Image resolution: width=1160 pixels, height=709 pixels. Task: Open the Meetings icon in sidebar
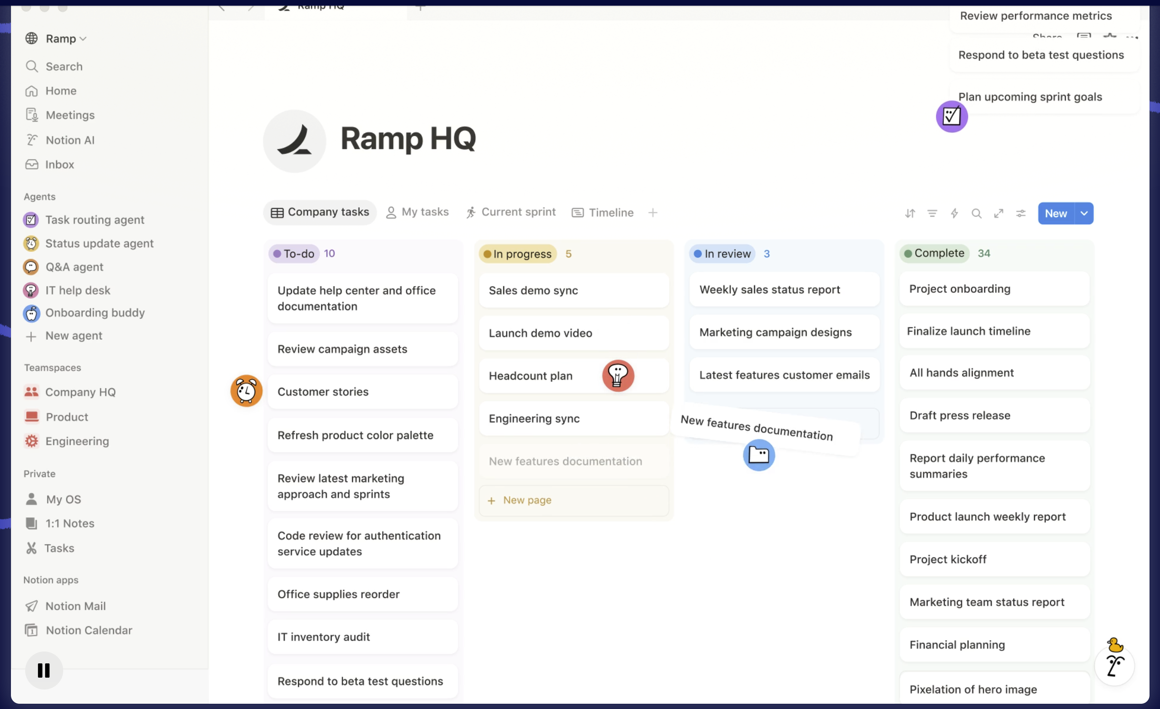click(x=31, y=115)
